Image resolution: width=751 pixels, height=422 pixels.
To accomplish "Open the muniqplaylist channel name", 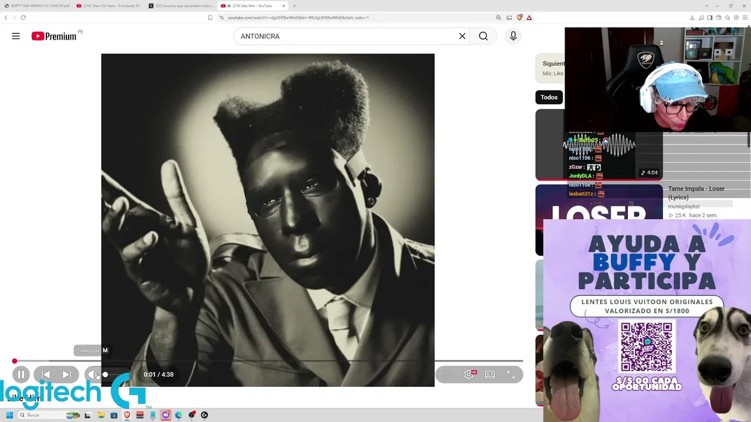I will tap(684, 206).
